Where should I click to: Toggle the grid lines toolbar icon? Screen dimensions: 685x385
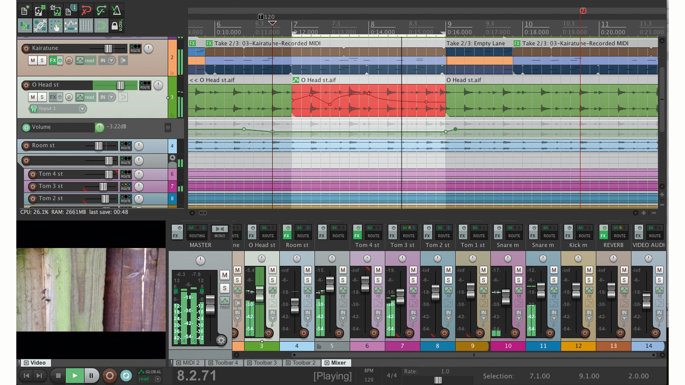click(x=86, y=25)
